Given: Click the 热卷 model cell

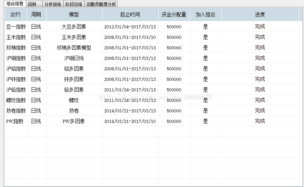Looking at the screenshot, I should point(74,111).
